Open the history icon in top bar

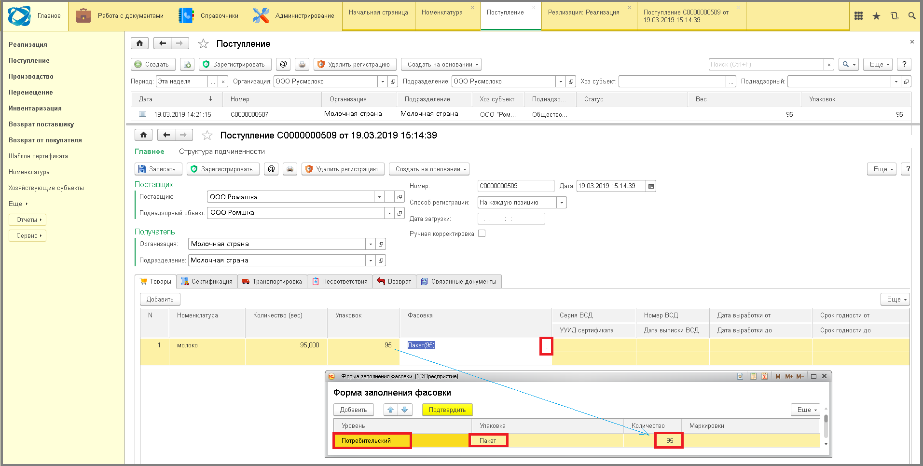894,16
